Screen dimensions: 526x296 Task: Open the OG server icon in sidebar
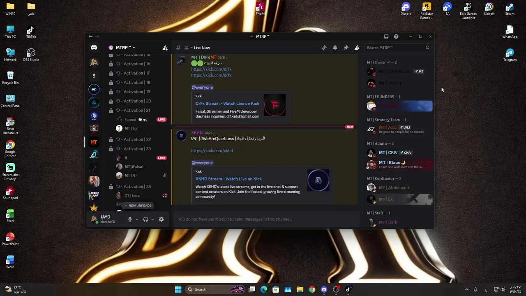pos(94,129)
